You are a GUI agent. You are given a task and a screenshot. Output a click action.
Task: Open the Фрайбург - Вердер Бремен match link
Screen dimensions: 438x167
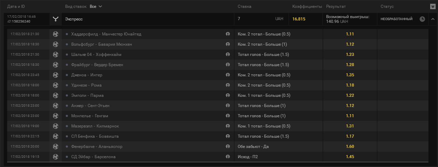click(x=97, y=65)
